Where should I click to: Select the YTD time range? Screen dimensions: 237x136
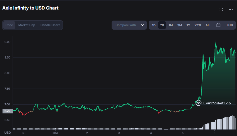click(198, 25)
